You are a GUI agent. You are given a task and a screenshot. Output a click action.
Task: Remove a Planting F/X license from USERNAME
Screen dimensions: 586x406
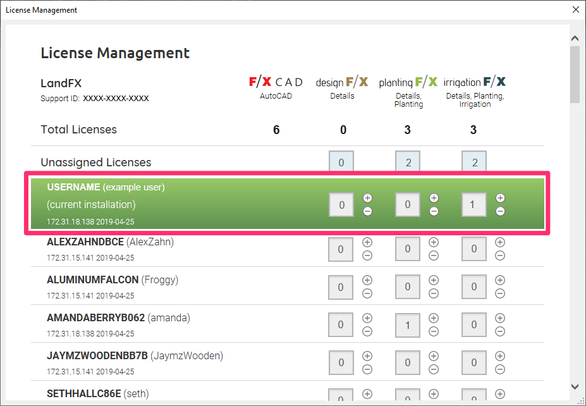(434, 211)
